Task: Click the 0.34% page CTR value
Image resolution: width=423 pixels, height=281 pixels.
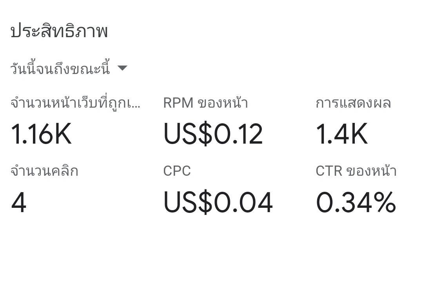Action: pos(356,202)
